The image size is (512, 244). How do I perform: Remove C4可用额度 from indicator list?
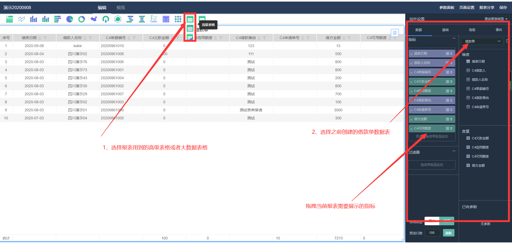coord(411,129)
